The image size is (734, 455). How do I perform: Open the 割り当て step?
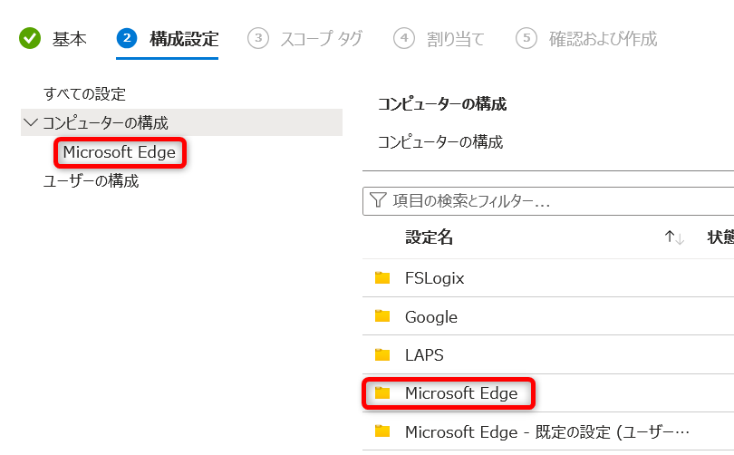(x=439, y=38)
